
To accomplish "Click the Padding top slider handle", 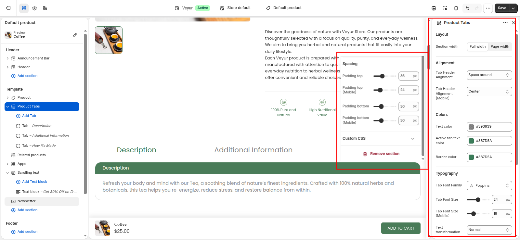I will 382,76.
